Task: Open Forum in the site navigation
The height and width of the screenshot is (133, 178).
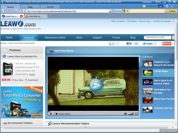Action: pos(116,38)
